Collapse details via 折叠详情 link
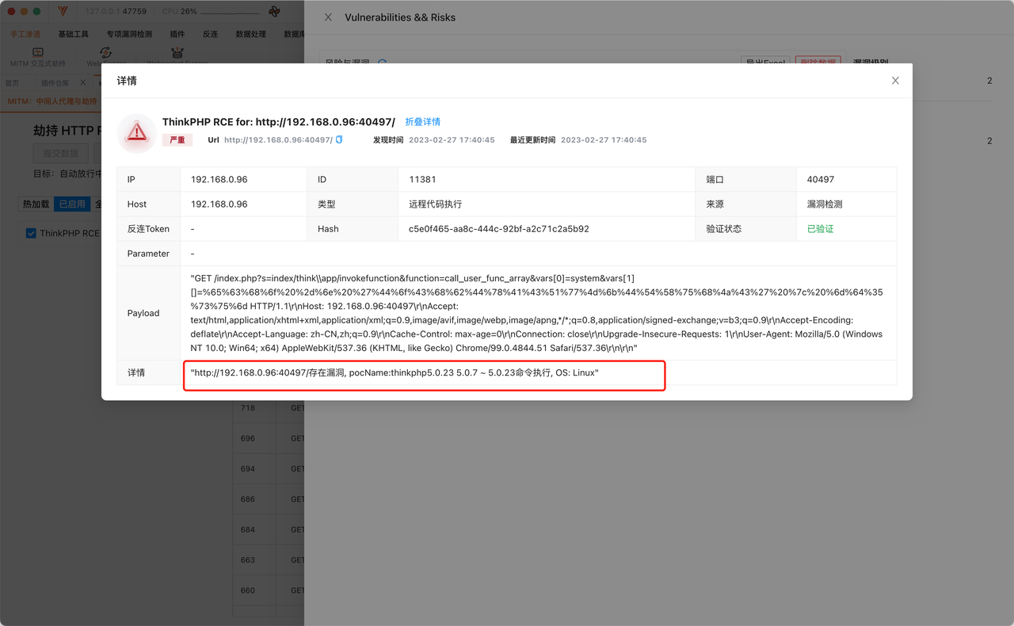 click(x=422, y=122)
